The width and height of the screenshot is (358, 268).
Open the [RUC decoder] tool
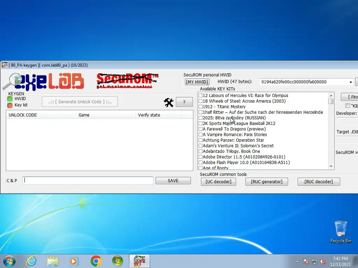(319, 181)
